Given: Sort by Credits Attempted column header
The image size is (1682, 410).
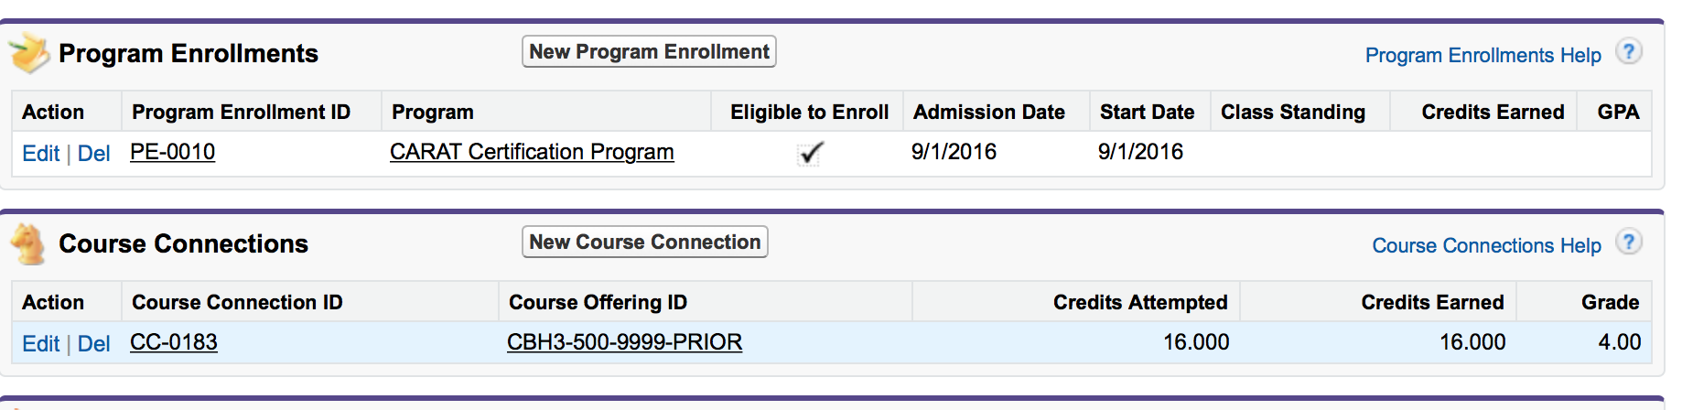Looking at the screenshot, I should [1139, 303].
